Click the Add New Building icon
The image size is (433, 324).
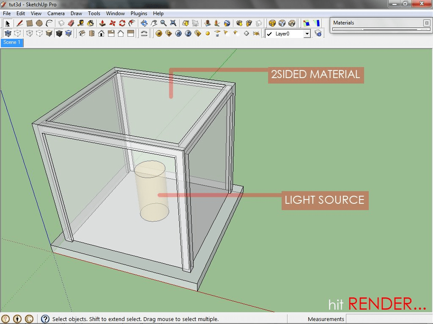pos(207,24)
